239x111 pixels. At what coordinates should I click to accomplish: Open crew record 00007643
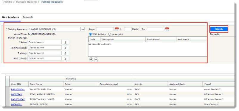16,94
